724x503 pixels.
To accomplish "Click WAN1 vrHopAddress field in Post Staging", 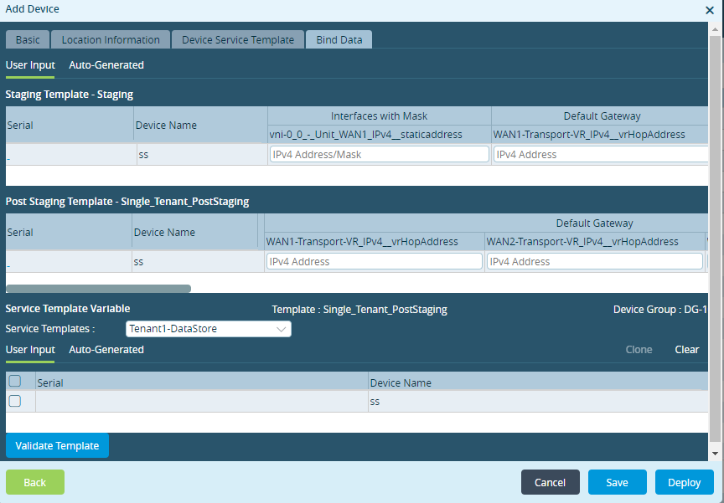I will coord(374,261).
